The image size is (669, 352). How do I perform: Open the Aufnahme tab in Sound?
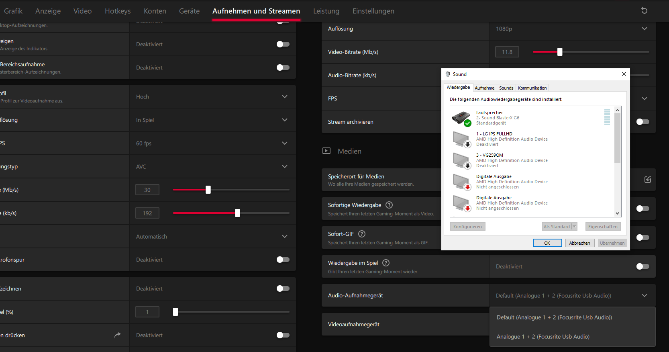click(x=484, y=88)
